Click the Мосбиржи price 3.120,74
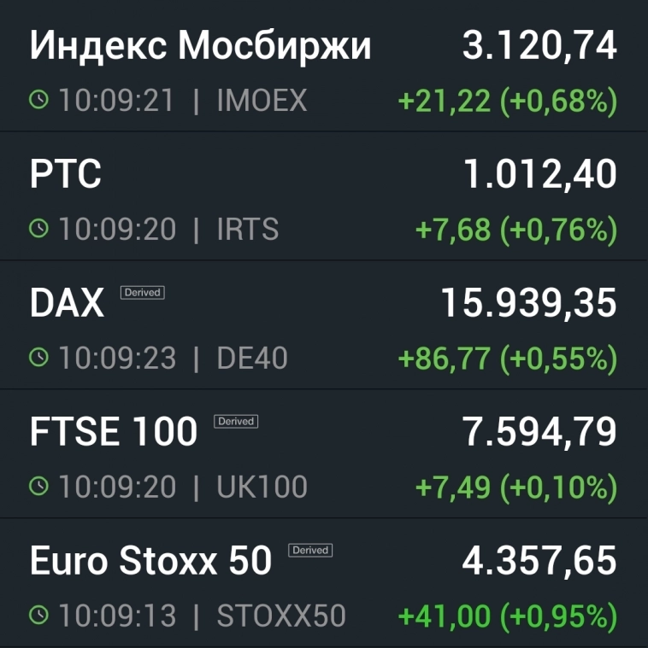The height and width of the screenshot is (648, 648). (x=539, y=46)
